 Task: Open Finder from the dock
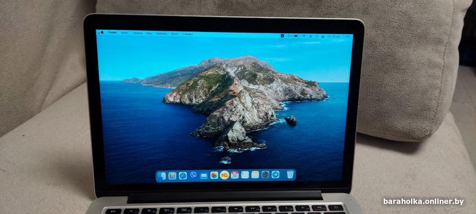click(x=162, y=176)
